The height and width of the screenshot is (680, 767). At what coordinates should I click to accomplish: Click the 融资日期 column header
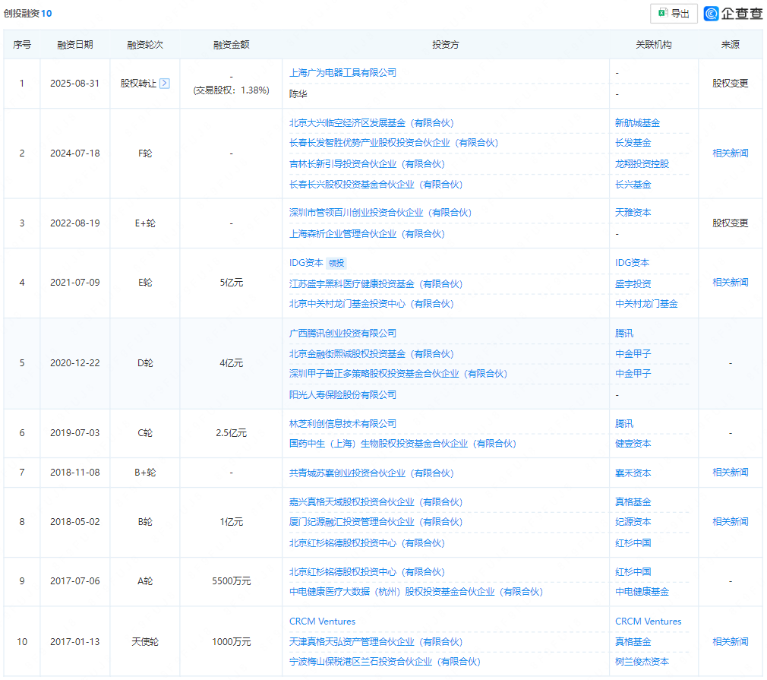(x=75, y=45)
